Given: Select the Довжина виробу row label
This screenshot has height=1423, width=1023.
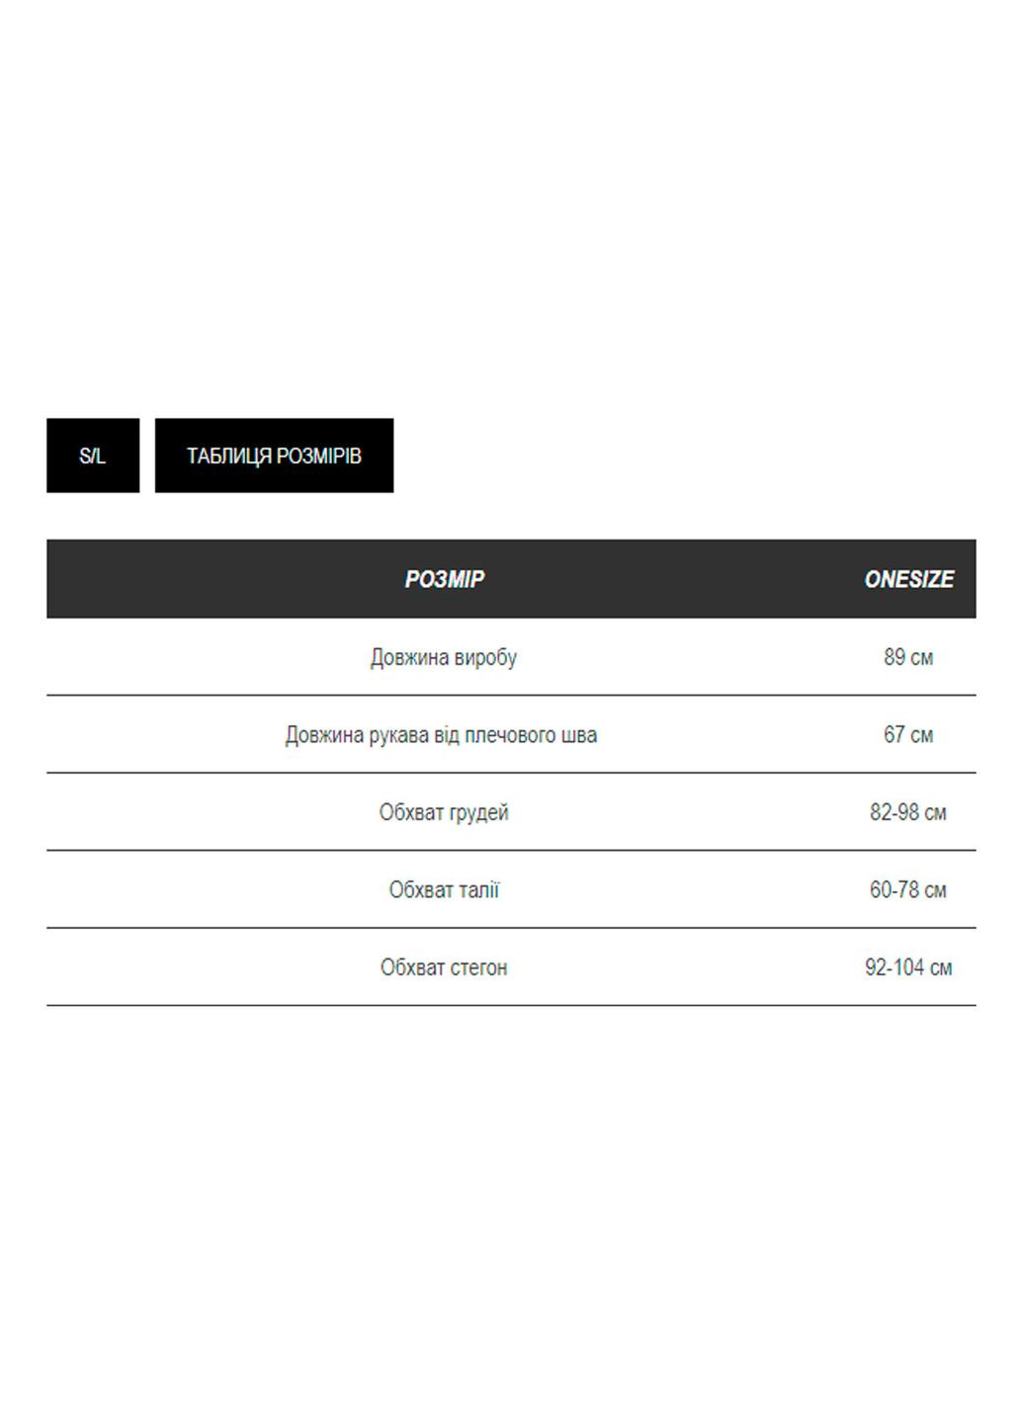Looking at the screenshot, I should pyautogui.click(x=444, y=657).
